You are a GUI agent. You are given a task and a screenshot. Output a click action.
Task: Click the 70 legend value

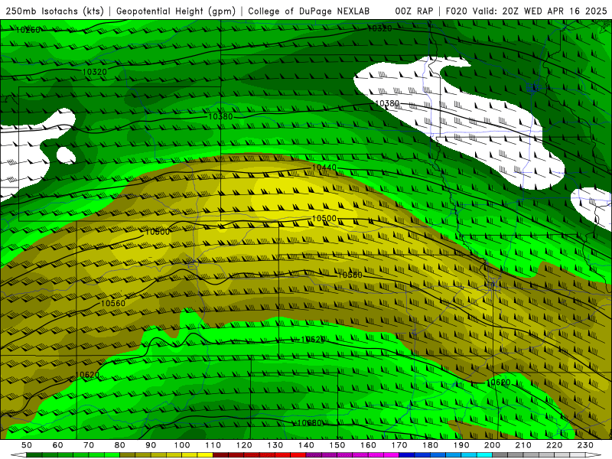(89, 445)
